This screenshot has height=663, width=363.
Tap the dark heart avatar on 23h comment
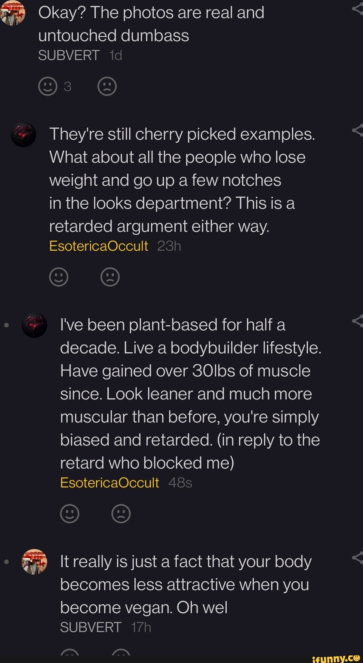tap(23, 135)
